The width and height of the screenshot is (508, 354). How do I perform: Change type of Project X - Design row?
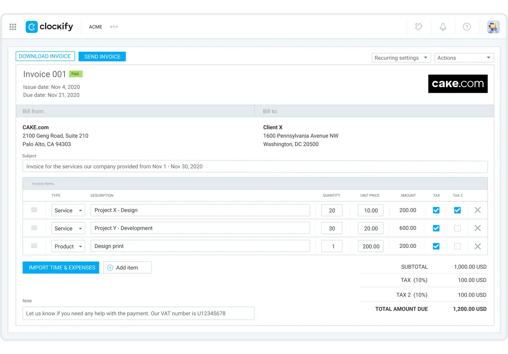[x=68, y=210]
